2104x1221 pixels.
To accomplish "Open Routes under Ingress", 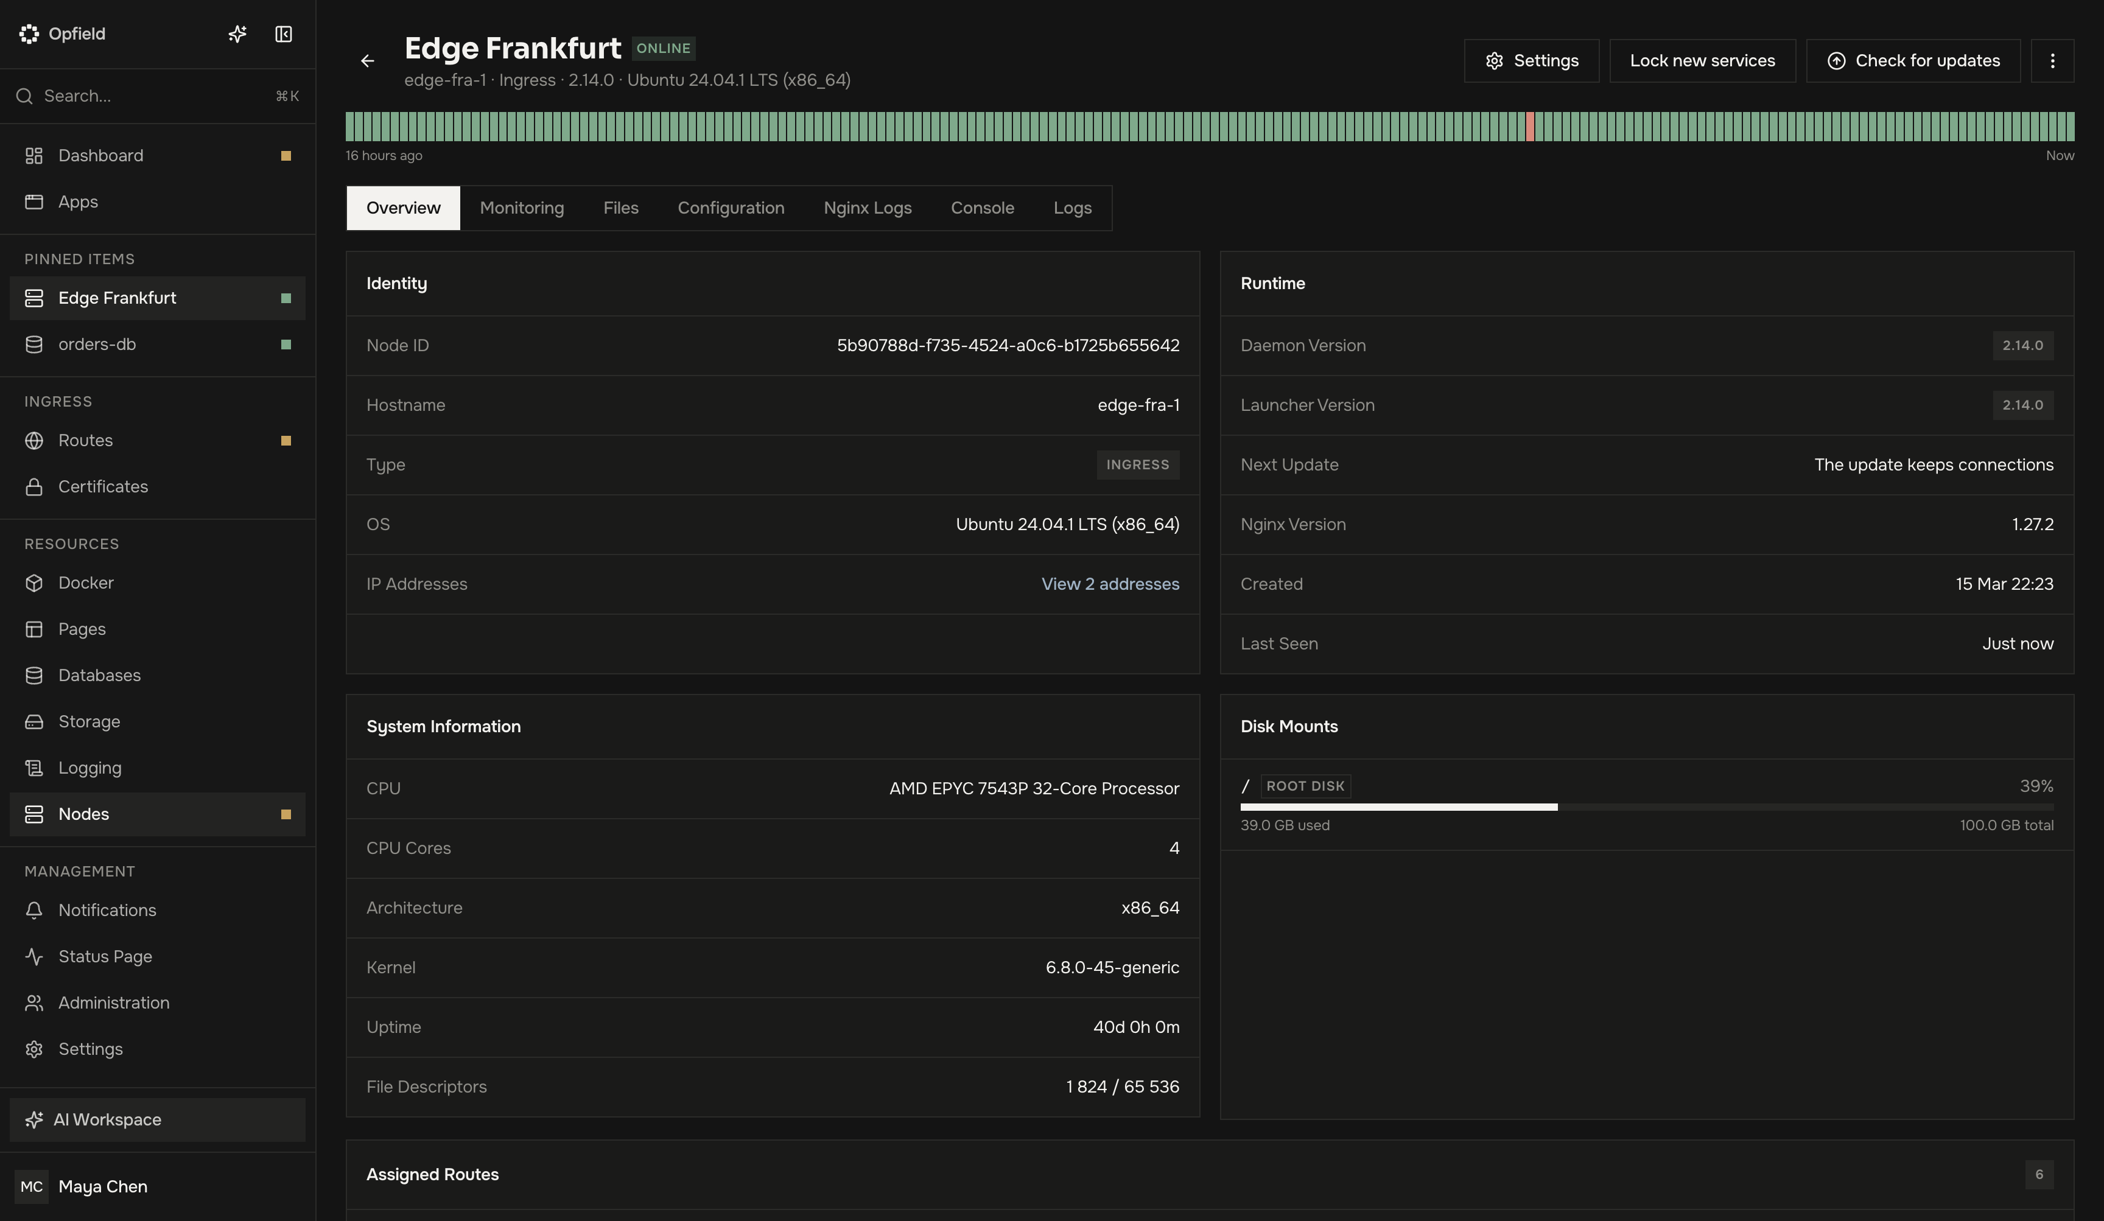I will 158,441.
